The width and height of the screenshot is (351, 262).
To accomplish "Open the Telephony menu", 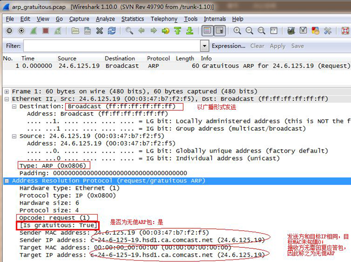I will [164, 19].
